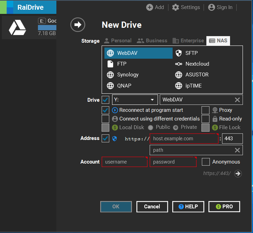
Task: Click the path input field
Action: 196,150
